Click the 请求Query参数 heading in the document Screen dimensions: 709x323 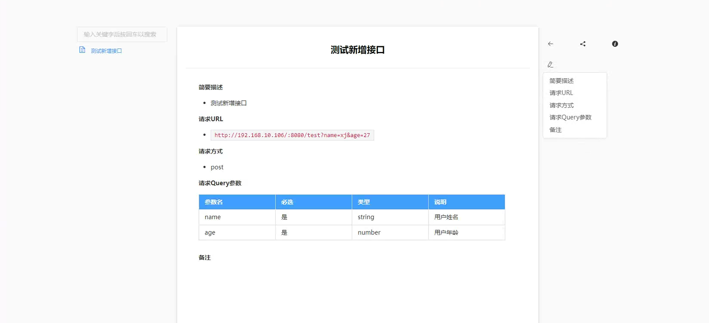[220, 183]
